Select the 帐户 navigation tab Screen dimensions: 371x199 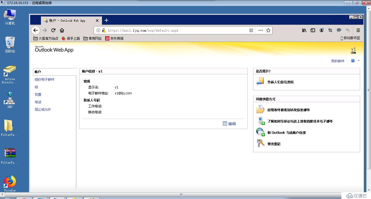55,72
